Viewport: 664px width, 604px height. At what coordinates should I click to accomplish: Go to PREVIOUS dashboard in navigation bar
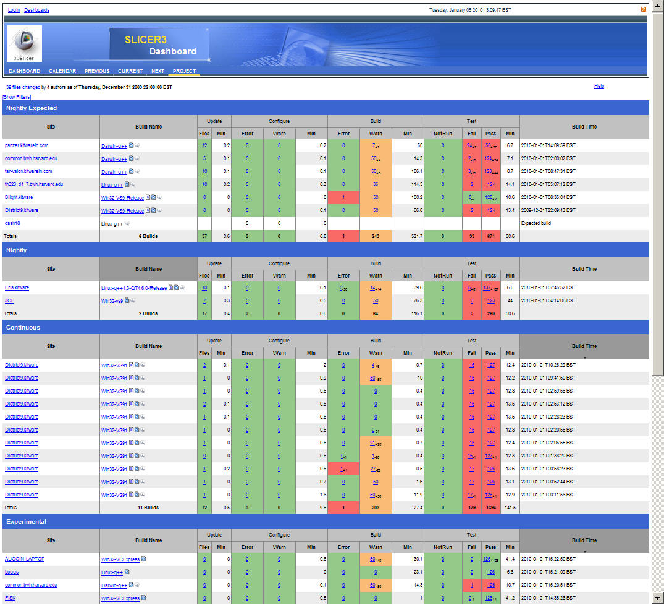click(97, 71)
